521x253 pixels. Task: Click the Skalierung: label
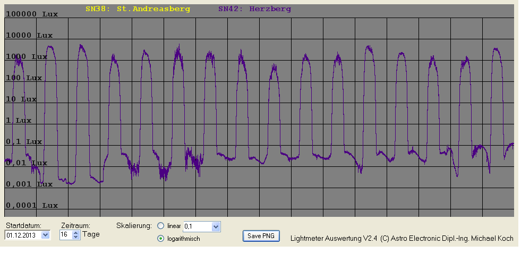[x=134, y=226]
